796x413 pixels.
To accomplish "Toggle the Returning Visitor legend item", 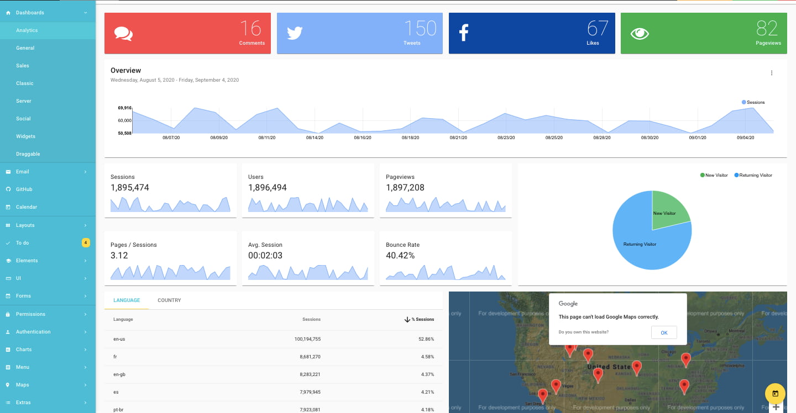I will (x=753, y=175).
